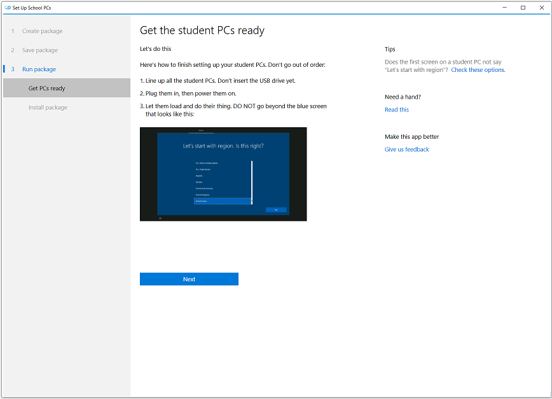
Task: Select the Run package step
Action: 39,69
